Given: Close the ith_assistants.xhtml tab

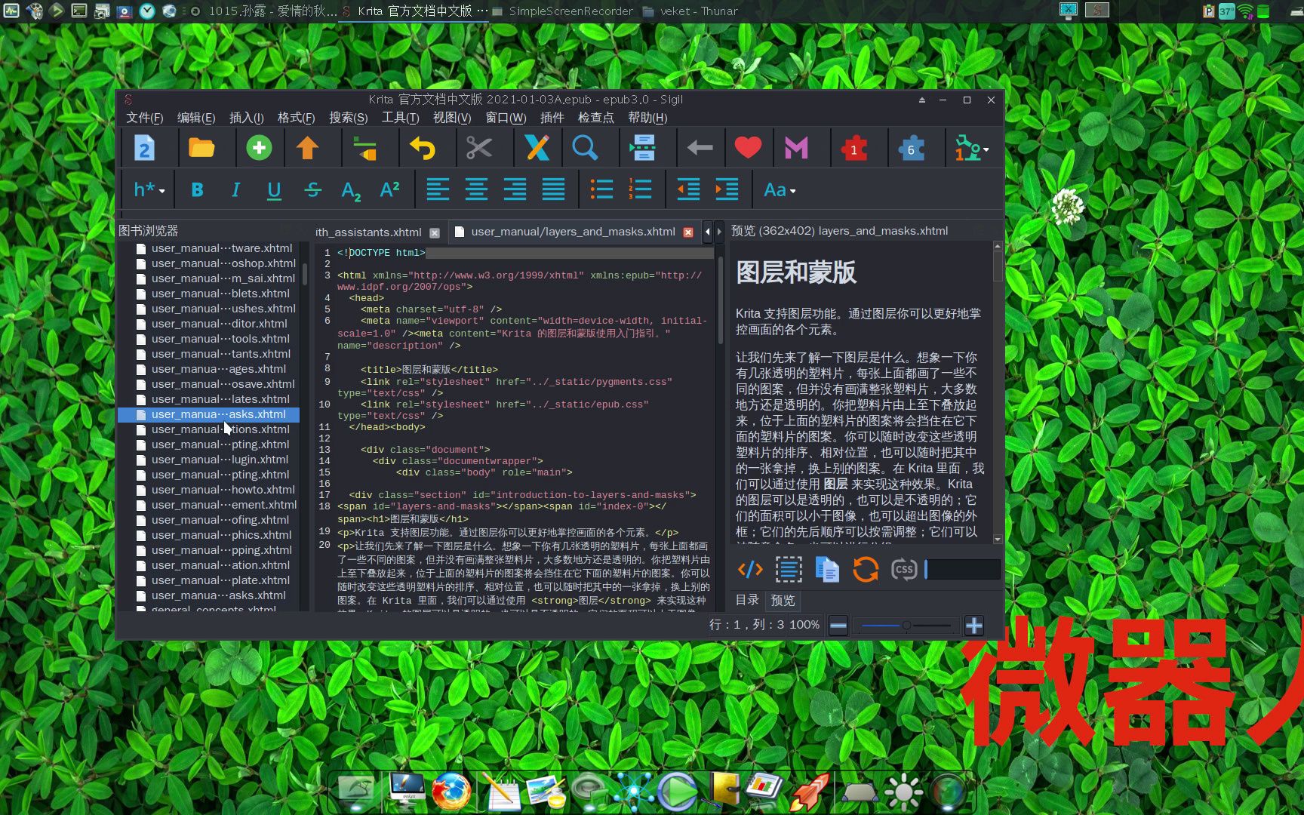Looking at the screenshot, I should tap(435, 232).
